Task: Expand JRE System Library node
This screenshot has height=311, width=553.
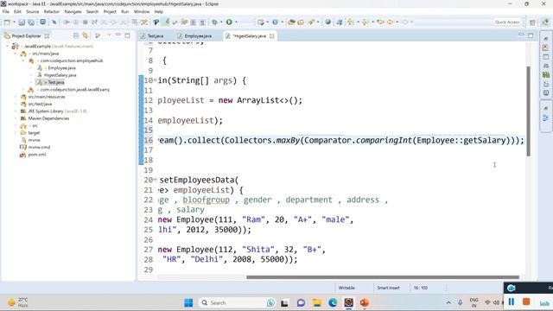Action: 16,111
